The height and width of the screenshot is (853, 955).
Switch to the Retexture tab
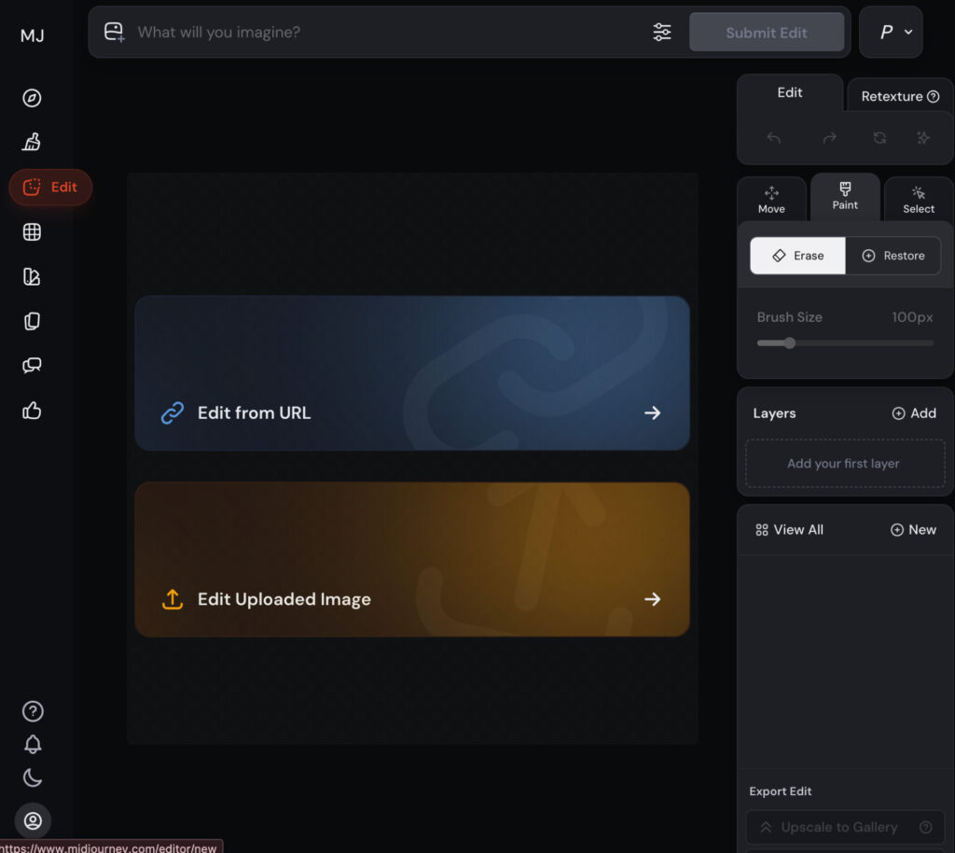899,96
